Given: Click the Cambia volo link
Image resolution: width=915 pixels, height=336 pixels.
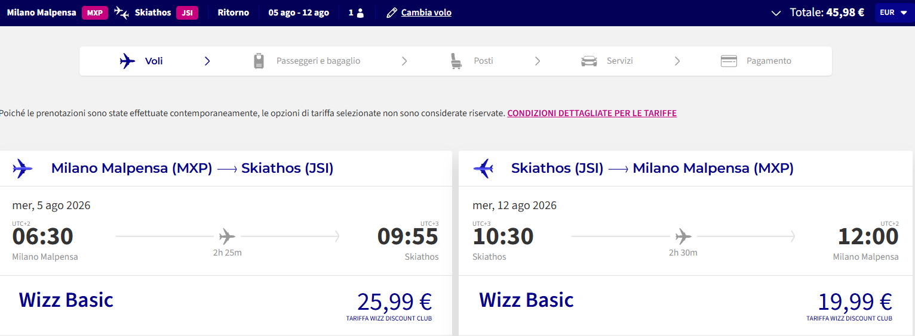Looking at the screenshot, I should coord(426,13).
